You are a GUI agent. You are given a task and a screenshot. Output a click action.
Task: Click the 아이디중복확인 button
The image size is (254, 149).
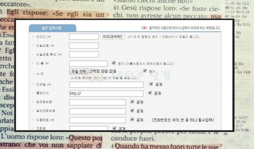pos(112,37)
